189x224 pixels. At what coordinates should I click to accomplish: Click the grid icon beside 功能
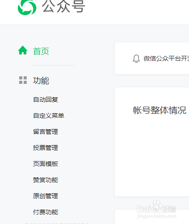tap(23, 80)
